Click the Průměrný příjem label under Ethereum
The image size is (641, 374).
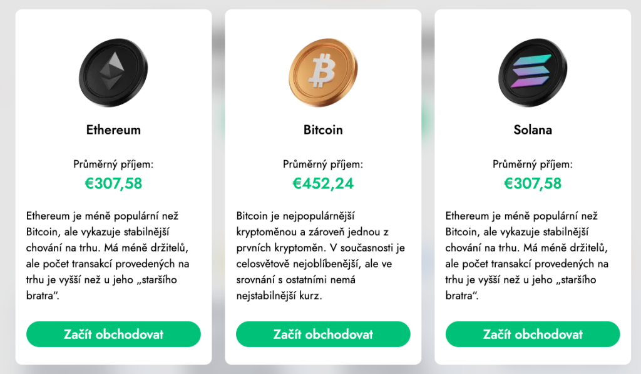pyautogui.click(x=113, y=164)
